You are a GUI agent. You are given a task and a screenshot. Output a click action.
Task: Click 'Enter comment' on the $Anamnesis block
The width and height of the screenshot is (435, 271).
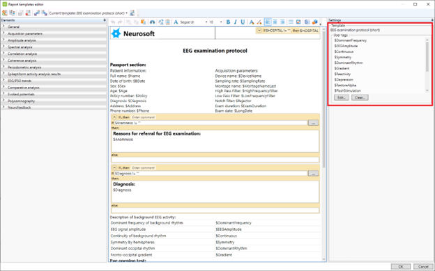[143, 117]
